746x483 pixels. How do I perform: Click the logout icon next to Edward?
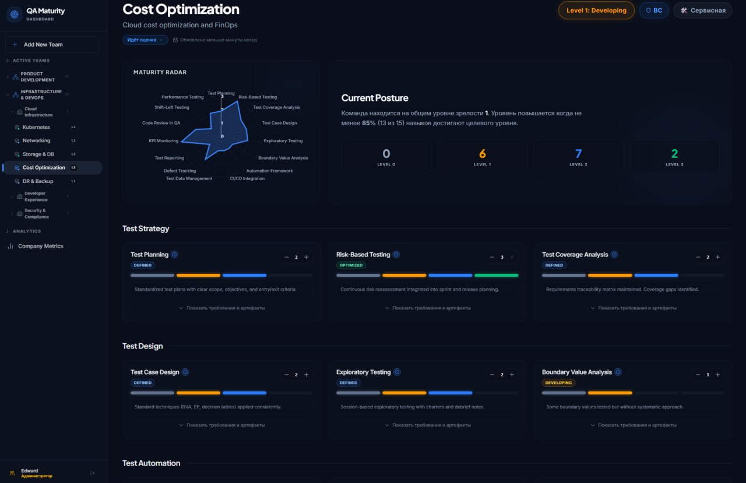coord(93,473)
